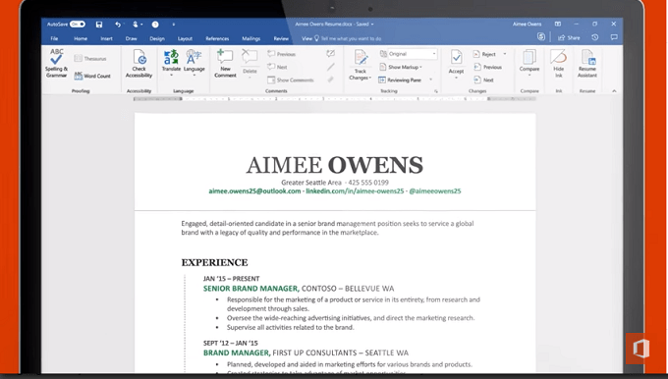Run Spelling & Grammar check
This screenshot has width=668, height=379.
[x=56, y=63]
